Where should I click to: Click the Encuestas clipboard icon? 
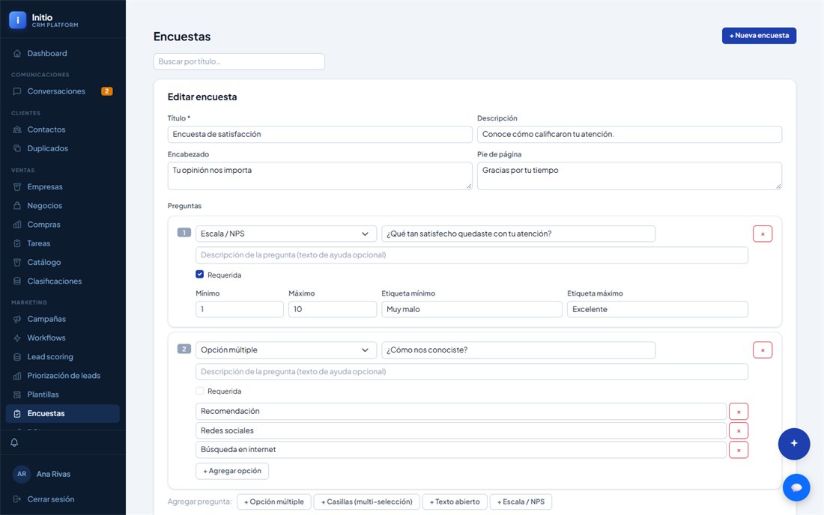16,414
